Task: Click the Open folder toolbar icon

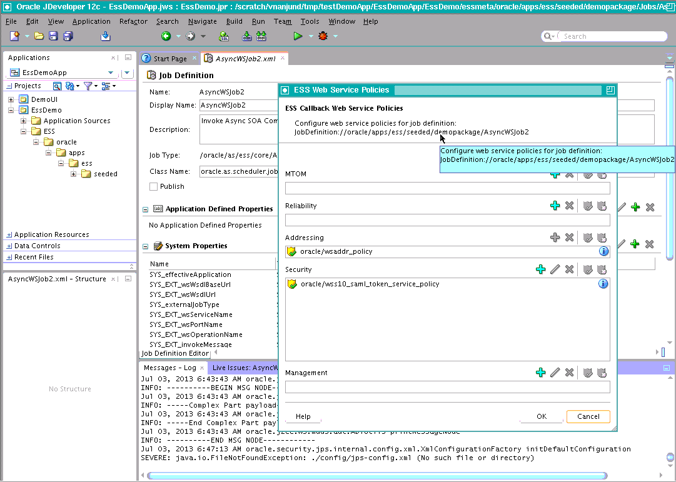Action: coord(39,36)
